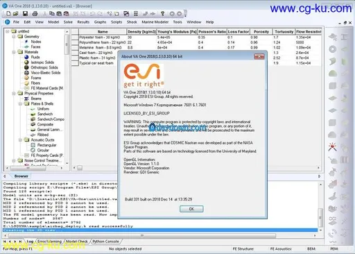Click the Paste toolbar icon
Image resolution: width=355 pixels, height=254 pixels.
click(x=59, y=14)
